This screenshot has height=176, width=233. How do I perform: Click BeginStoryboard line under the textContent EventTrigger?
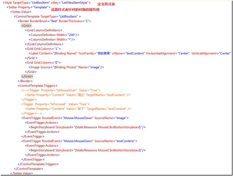click(x=87, y=150)
